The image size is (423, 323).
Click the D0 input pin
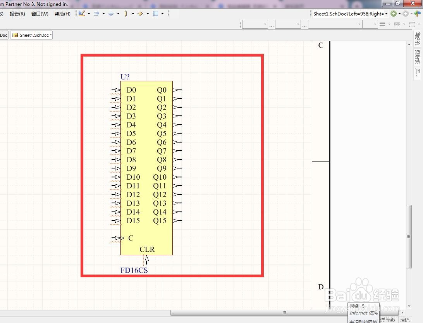click(x=116, y=90)
